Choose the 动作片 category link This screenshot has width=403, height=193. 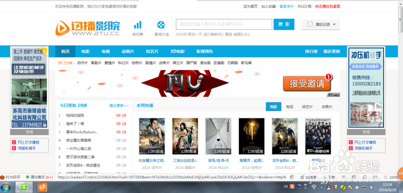(83, 63)
